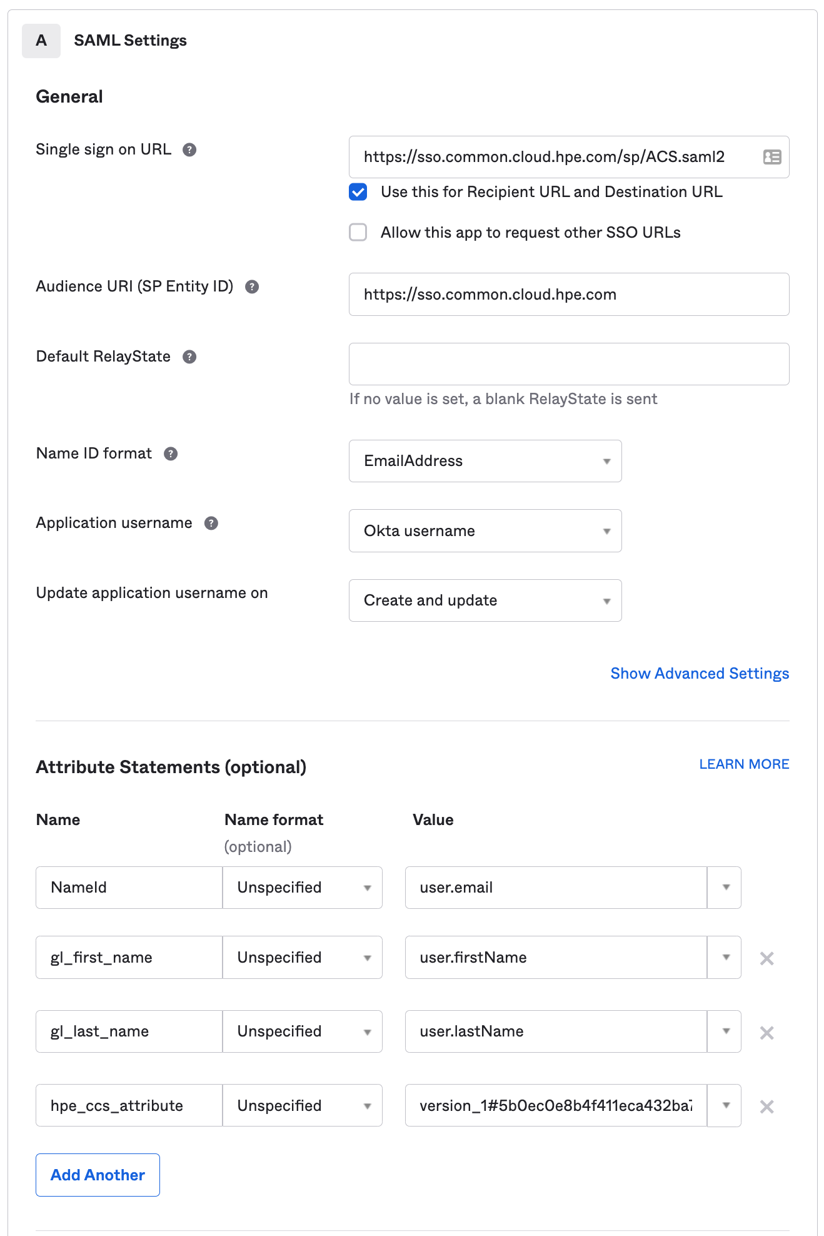Image resolution: width=824 pixels, height=1236 pixels.
Task: Click inside the Default RelayState field
Action: coord(568,363)
